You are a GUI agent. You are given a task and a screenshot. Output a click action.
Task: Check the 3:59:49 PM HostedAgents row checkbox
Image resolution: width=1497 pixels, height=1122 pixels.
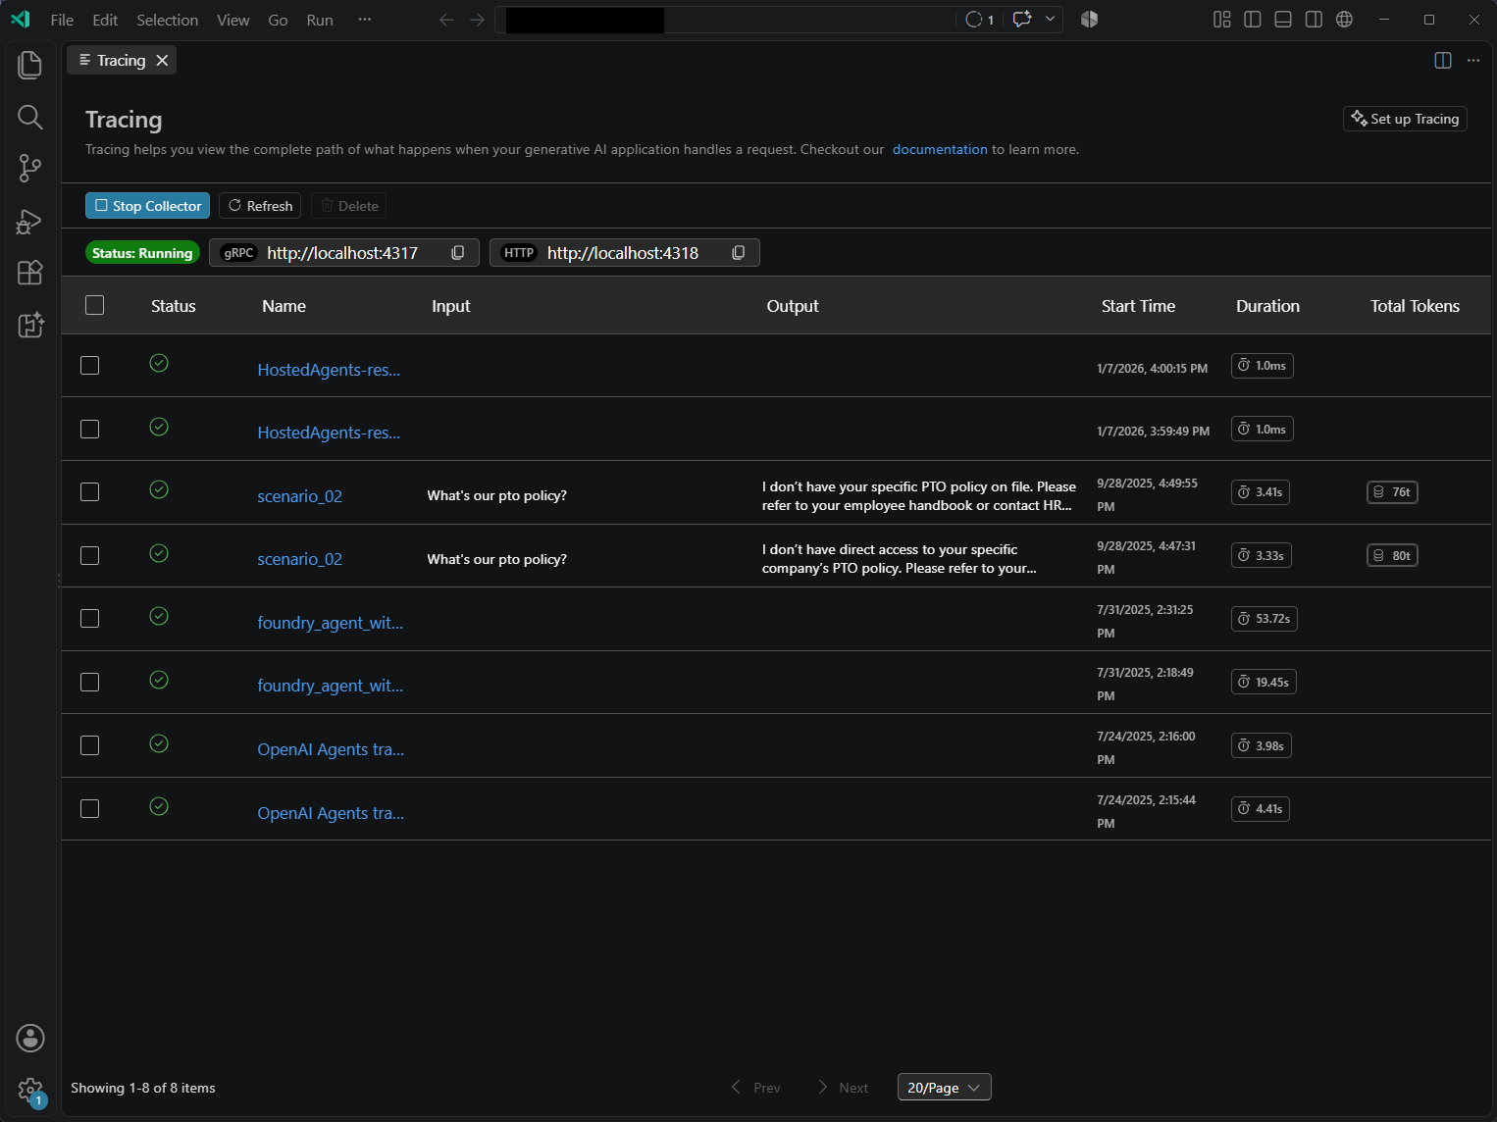coord(90,430)
